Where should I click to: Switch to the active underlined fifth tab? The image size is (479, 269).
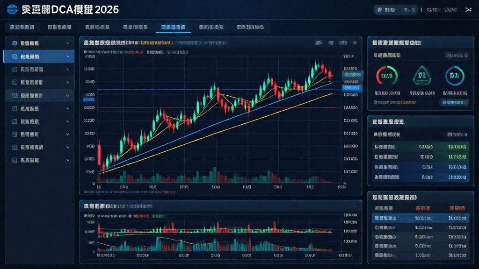tap(173, 28)
